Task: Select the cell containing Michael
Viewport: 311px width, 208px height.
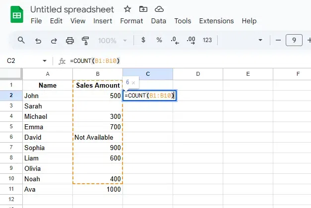Action: coord(48,116)
